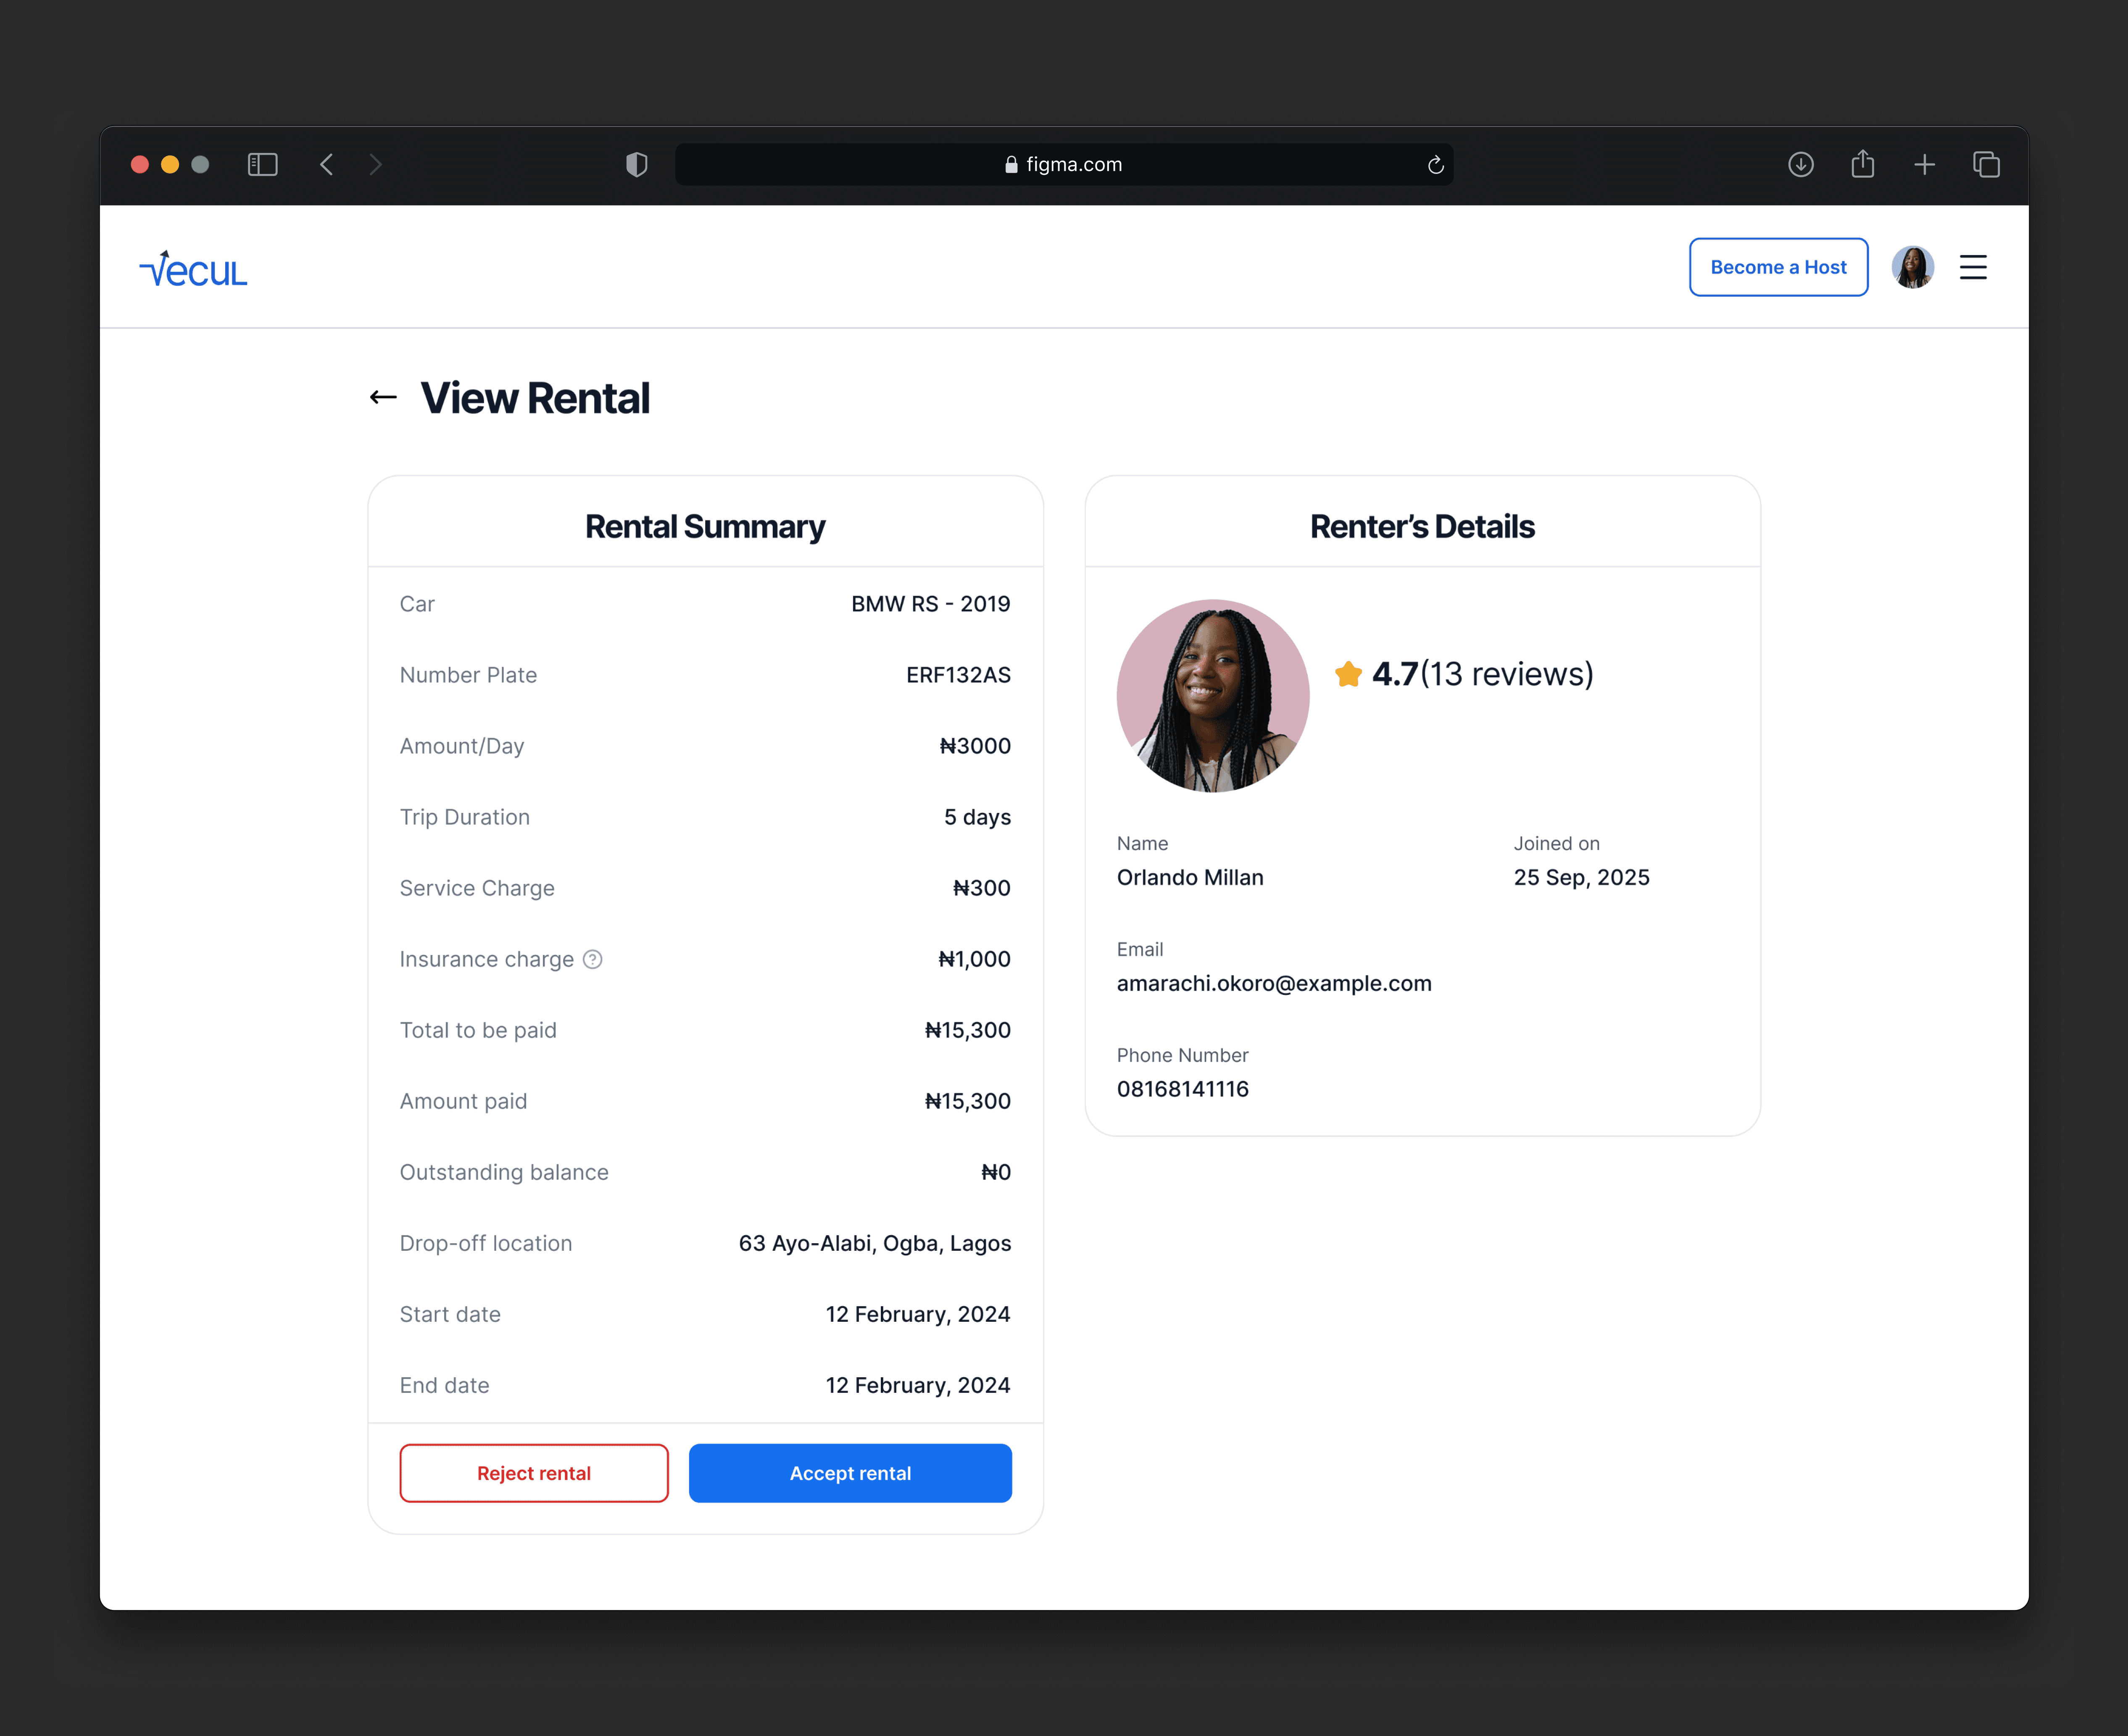Reload the page with refresh icon
The height and width of the screenshot is (1736, 2128).
[1435, 165]
